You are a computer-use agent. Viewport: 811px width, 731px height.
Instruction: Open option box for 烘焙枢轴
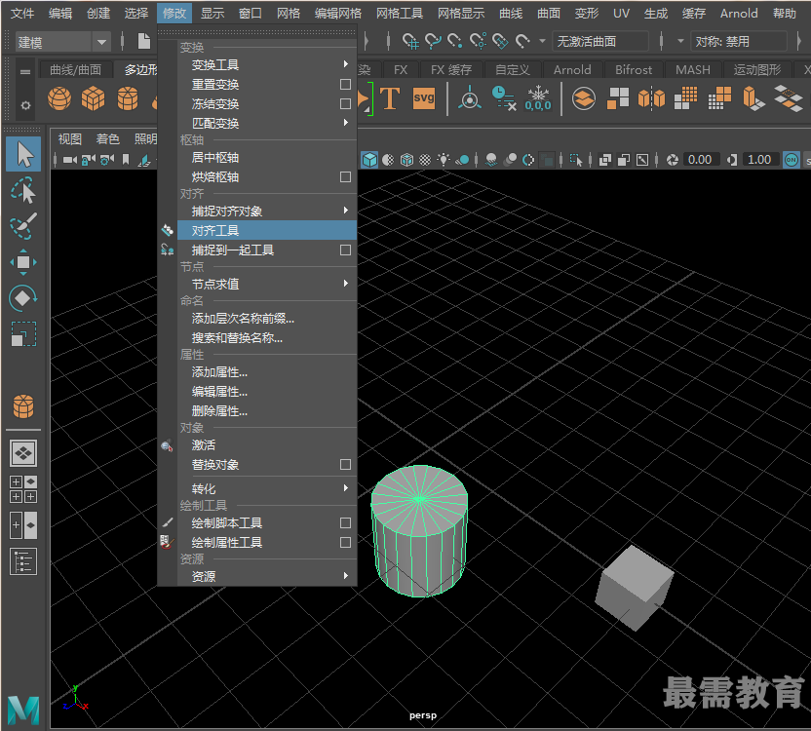(345, 177)
